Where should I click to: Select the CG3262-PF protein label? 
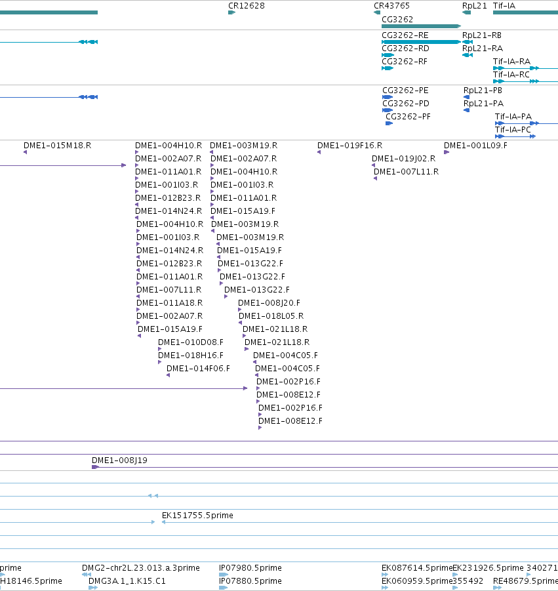(x=408, y=117)
